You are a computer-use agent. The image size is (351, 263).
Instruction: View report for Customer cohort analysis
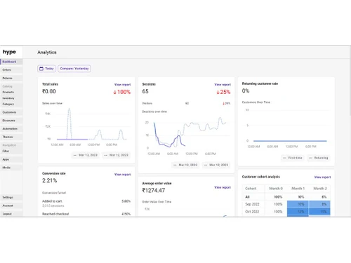click(x=322, y=177)
